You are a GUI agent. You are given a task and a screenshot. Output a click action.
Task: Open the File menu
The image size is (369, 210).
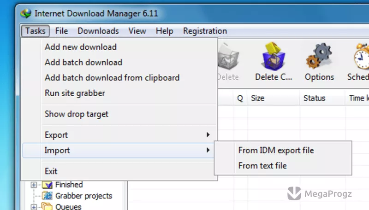click(x=61, y=31)
